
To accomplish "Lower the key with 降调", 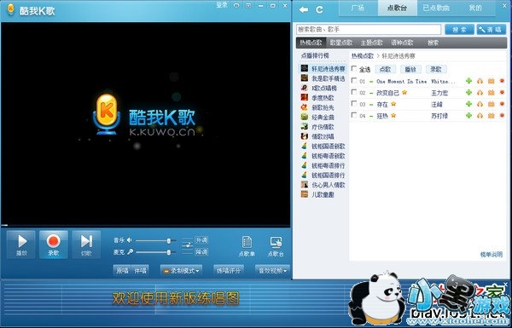I will pyautogui.click(x=201, y=251).
